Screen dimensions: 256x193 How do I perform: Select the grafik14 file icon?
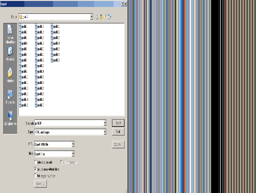pyautogui.click(x=20, y=99)
